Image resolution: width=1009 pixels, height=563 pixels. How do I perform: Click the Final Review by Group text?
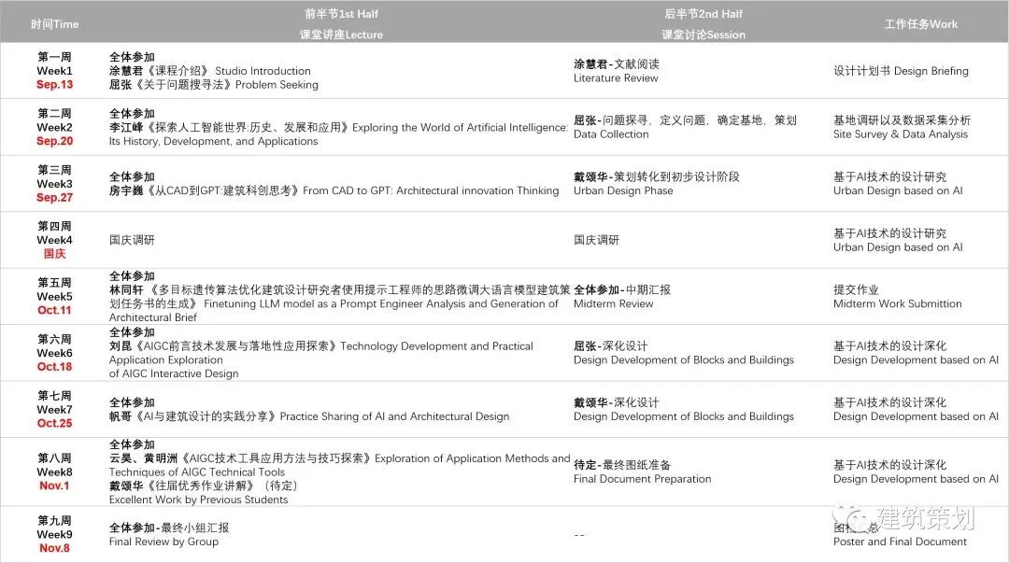163,542
